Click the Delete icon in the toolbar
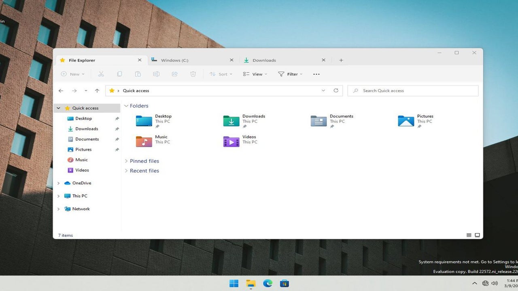The image size is (518, 291). tap(193, 74)
